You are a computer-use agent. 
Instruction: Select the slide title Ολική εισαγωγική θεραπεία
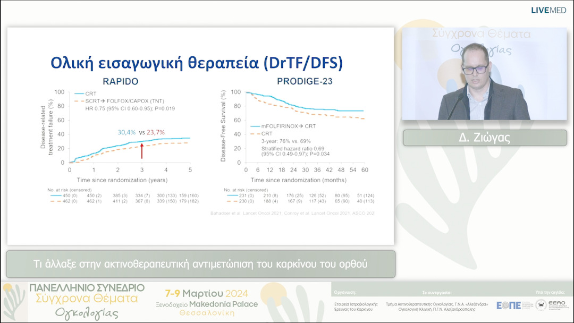[x=197, y=63]
